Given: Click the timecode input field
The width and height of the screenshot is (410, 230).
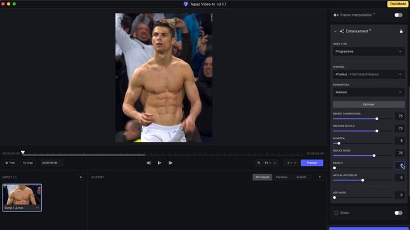Looking at the screenshot, I should click(51, 163).
